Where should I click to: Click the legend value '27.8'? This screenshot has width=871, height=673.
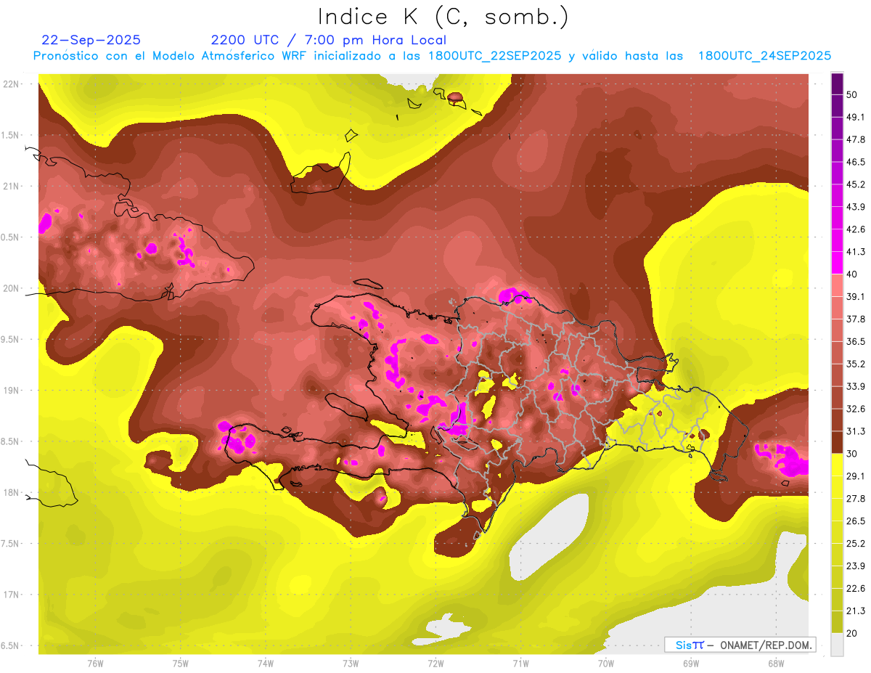click(856, 499)
